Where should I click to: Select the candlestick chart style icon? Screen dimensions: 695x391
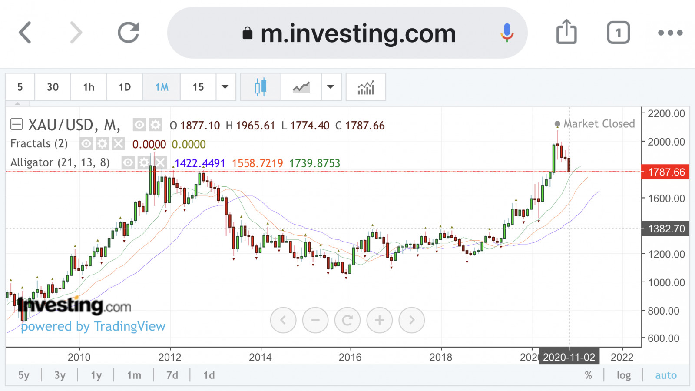pyautogui.click(x=261, y=87)
